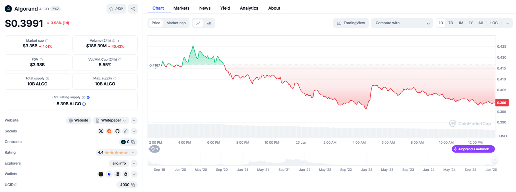The image size is (516, 192).
Task: Click the Market cap info icon
Action: tap(47, 41)
